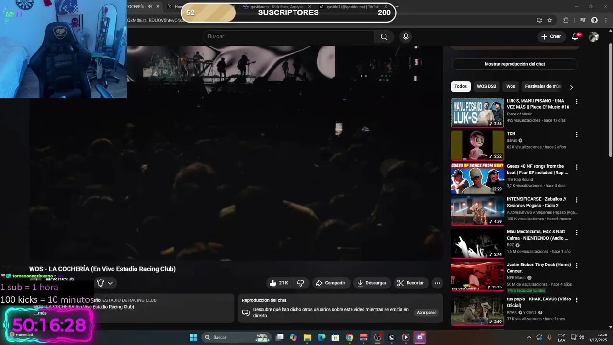Open tus papis - KNAK, DAVUS video title

click(539, 302)
